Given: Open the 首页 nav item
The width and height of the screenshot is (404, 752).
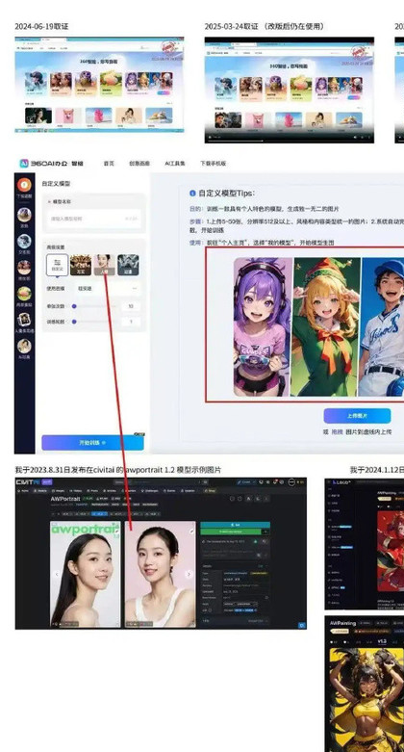Looking at the screenshot, I should point(109,164).
